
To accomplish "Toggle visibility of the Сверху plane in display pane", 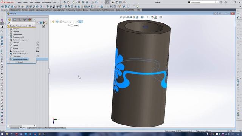I will click(37, 45).
